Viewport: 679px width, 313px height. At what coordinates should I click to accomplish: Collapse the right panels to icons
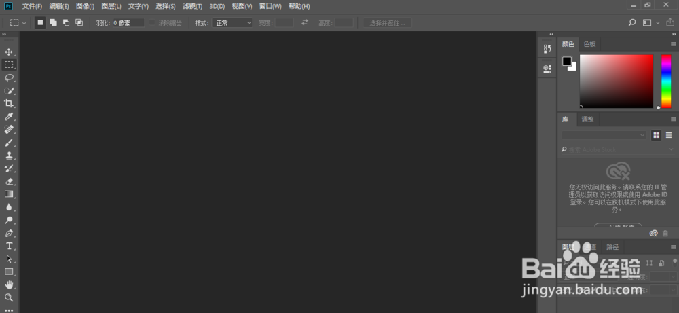tap(674, 34)
